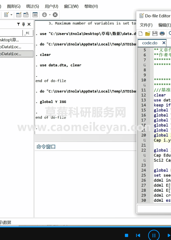Click 'Sci2 Cap' wrapped code line
Screen dimensions: 171x240
tap(162, 160)
